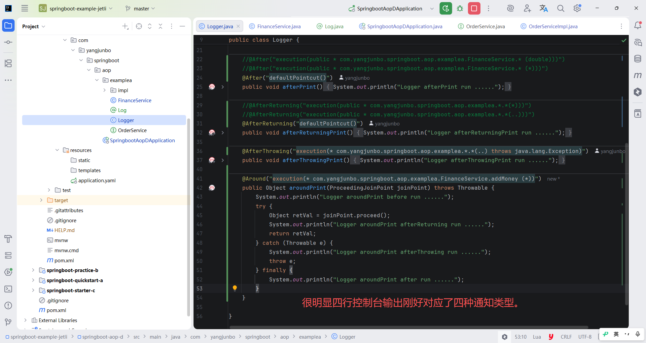
Task: Click the editor horizontal scrollbar
Action: [409, 327]
